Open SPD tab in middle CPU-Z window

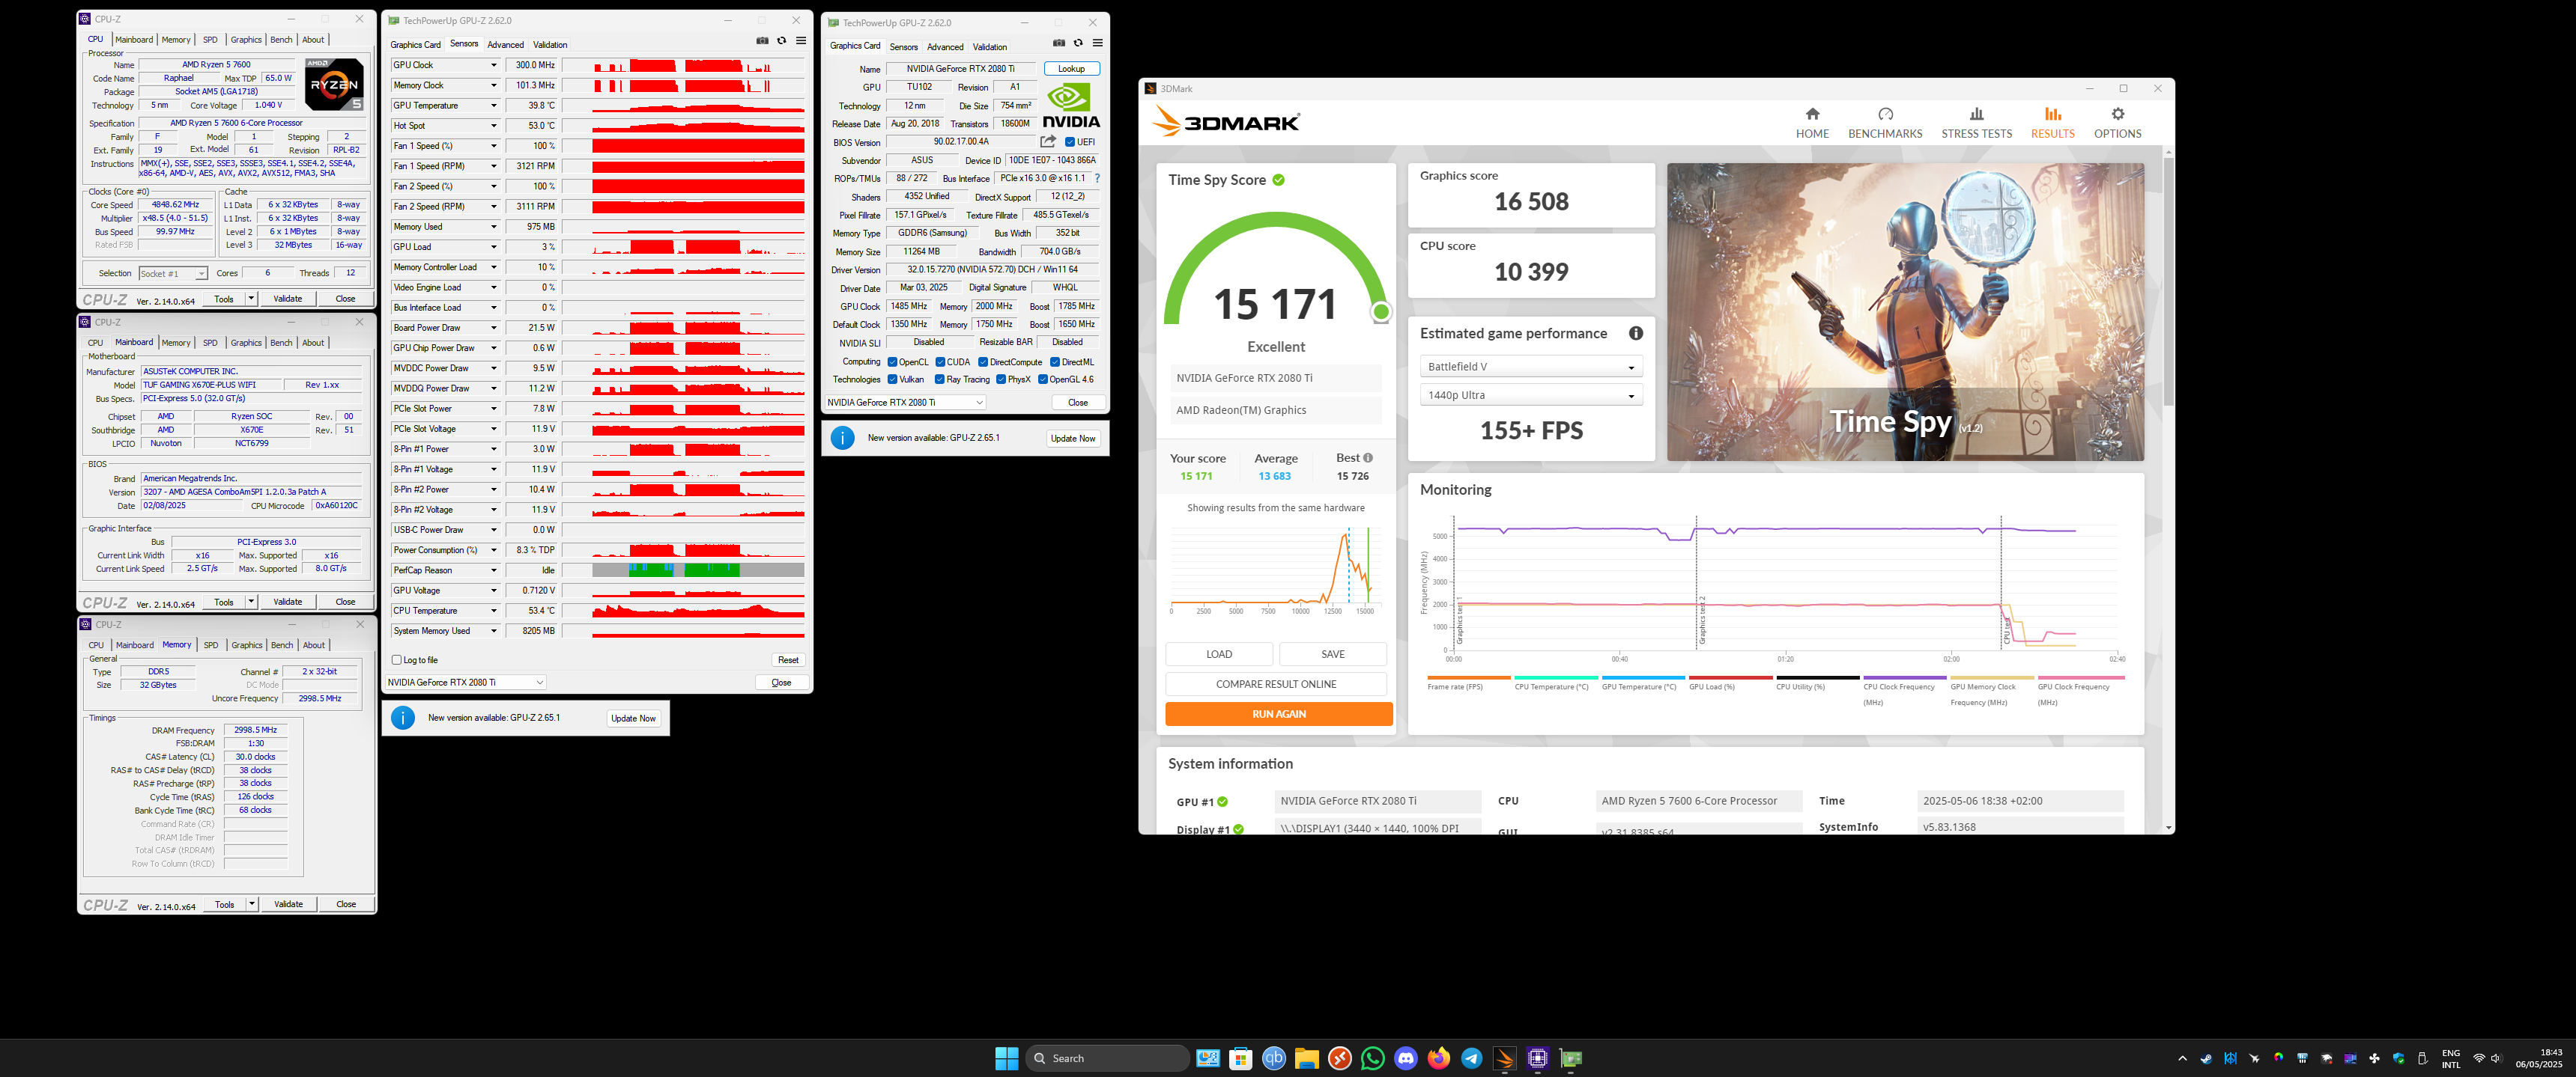[210, 343]
